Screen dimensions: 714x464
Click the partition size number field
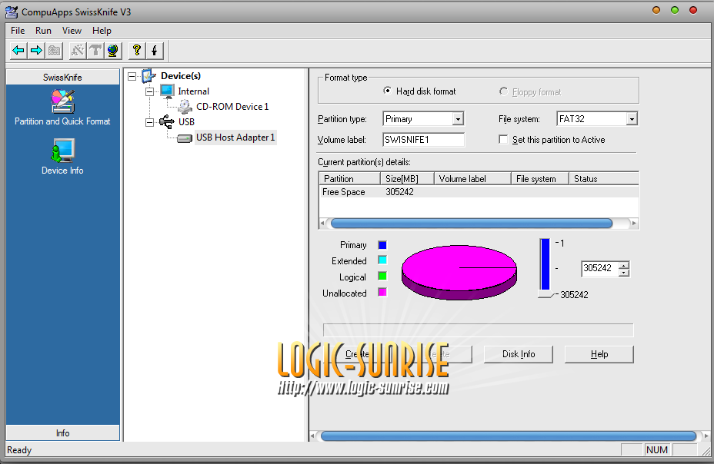coord(600,269)
